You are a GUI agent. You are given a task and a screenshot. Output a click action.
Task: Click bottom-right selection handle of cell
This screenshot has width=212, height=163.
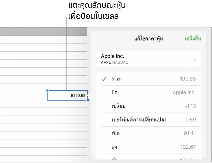88,100
